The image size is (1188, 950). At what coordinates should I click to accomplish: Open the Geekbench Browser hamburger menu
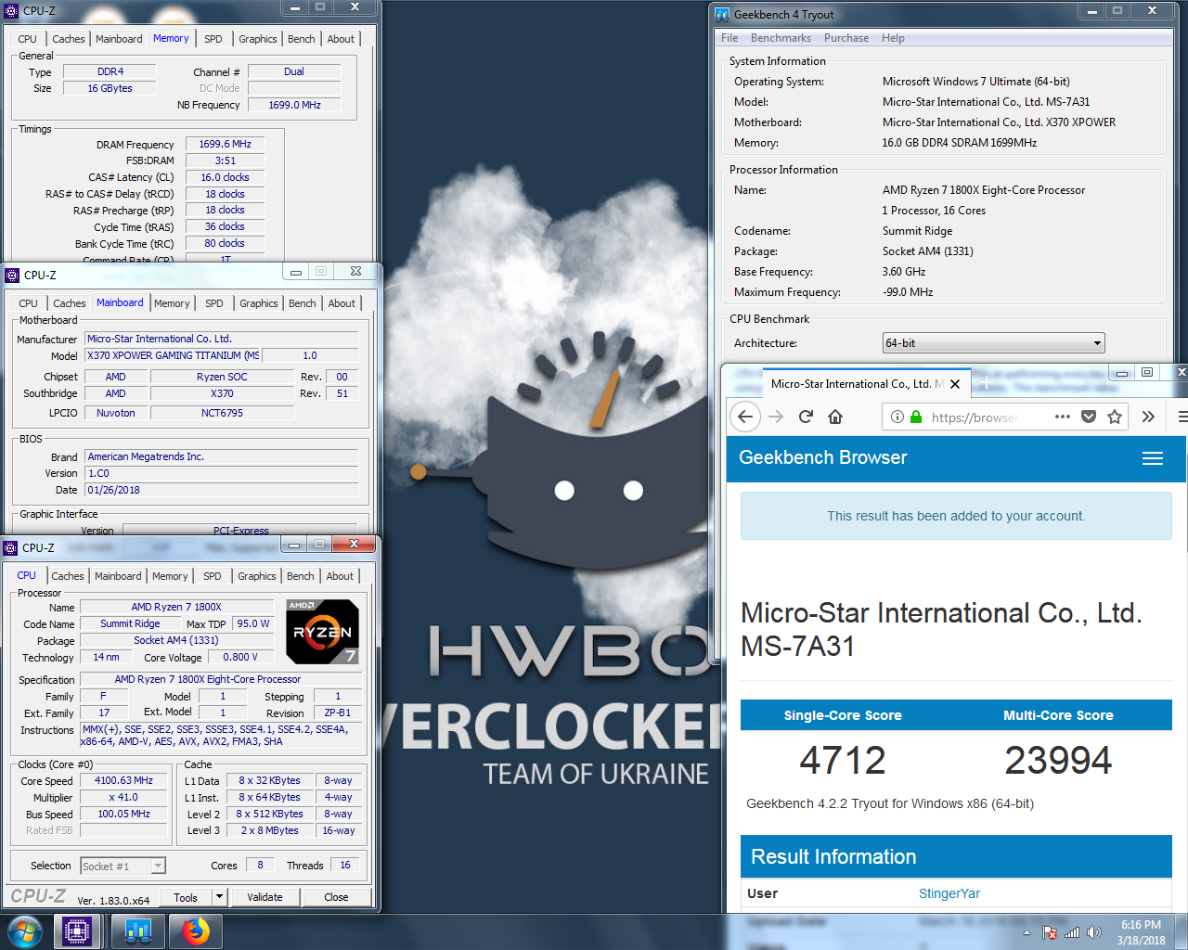(1153, 458)
